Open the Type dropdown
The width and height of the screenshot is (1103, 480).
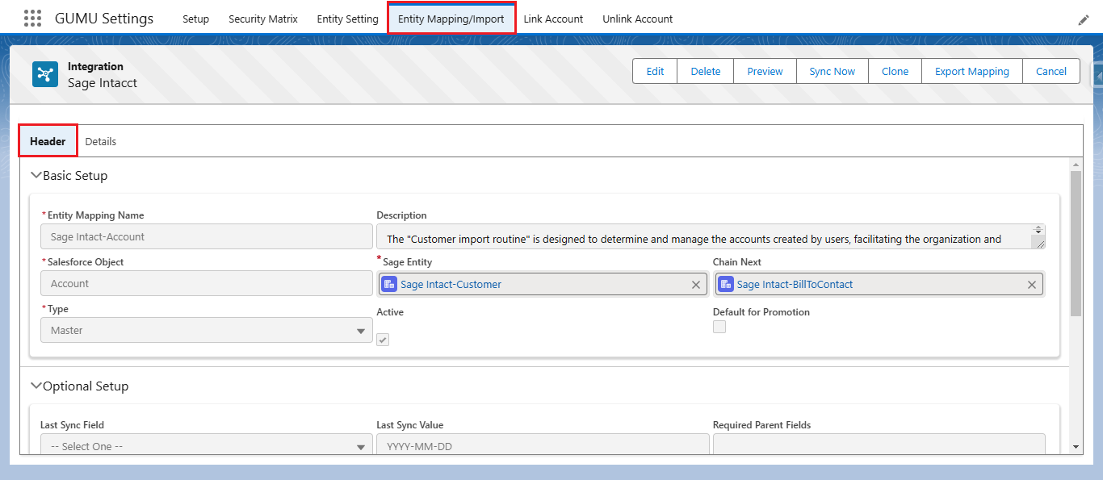[x=206, y=331]
